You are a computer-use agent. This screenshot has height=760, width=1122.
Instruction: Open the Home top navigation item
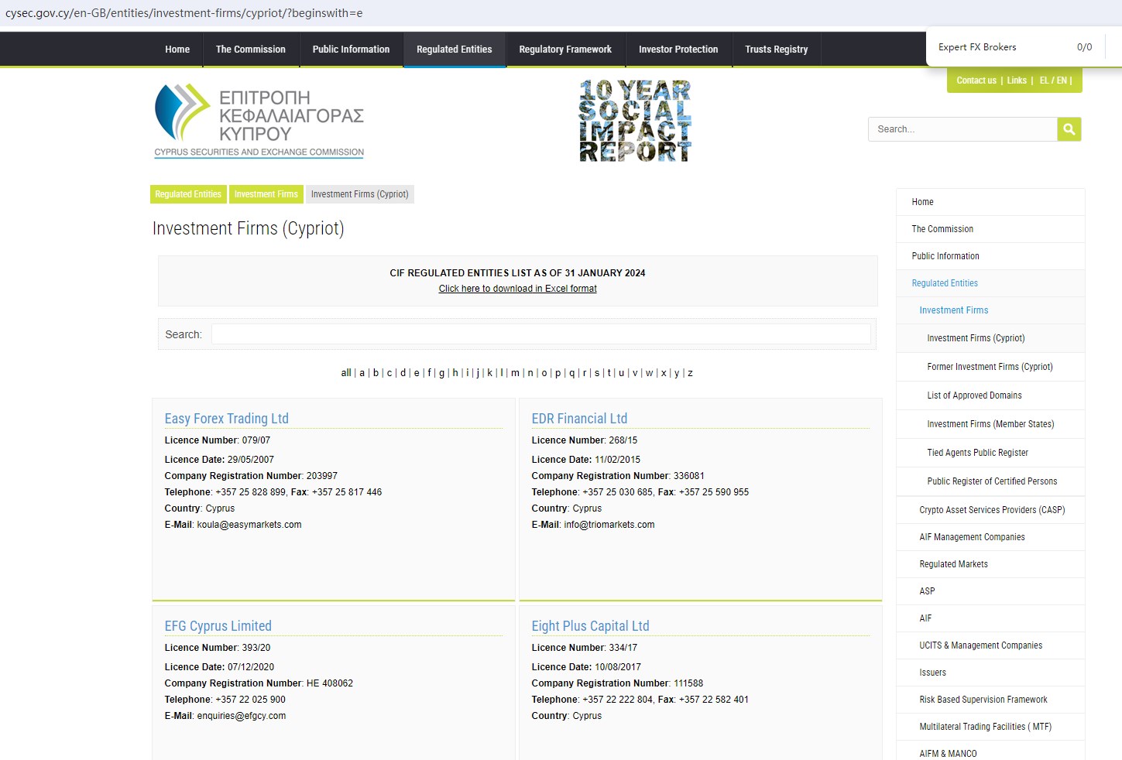[177, 50]
